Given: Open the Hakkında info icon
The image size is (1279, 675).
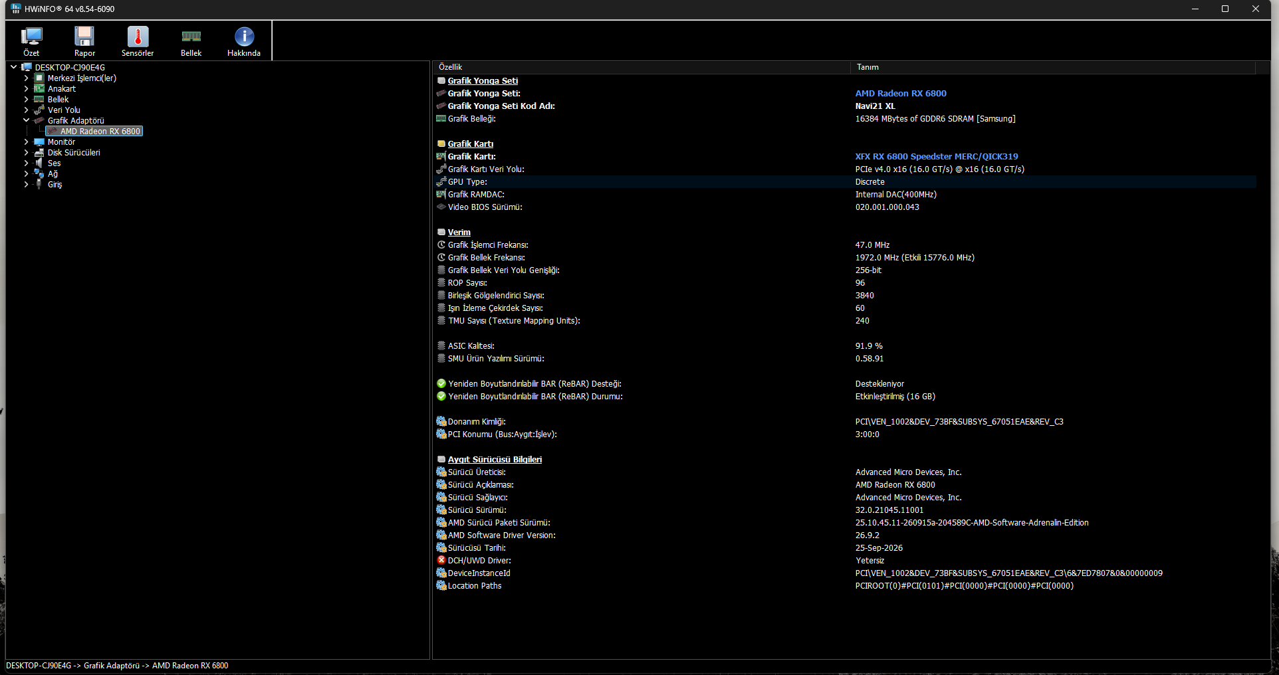Looking at the screenshot, I should pos(244,37).
